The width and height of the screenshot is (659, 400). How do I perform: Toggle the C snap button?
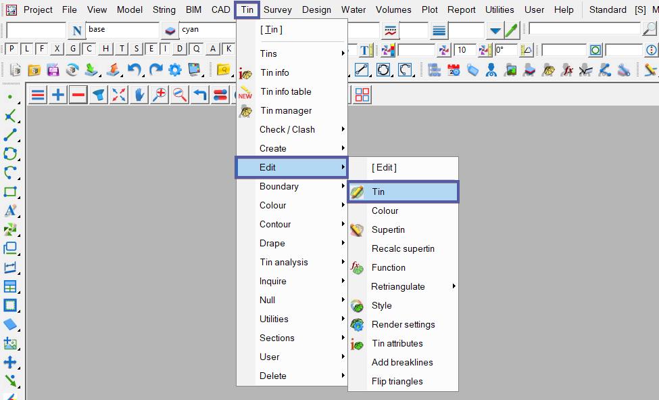point(89,49)
